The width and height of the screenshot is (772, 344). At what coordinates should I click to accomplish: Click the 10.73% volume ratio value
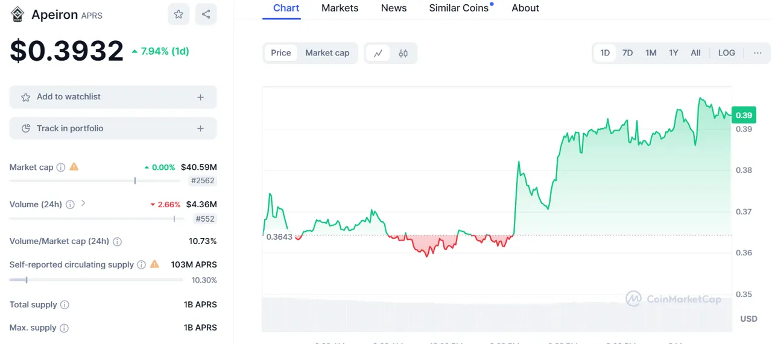[x=203, y=242]
